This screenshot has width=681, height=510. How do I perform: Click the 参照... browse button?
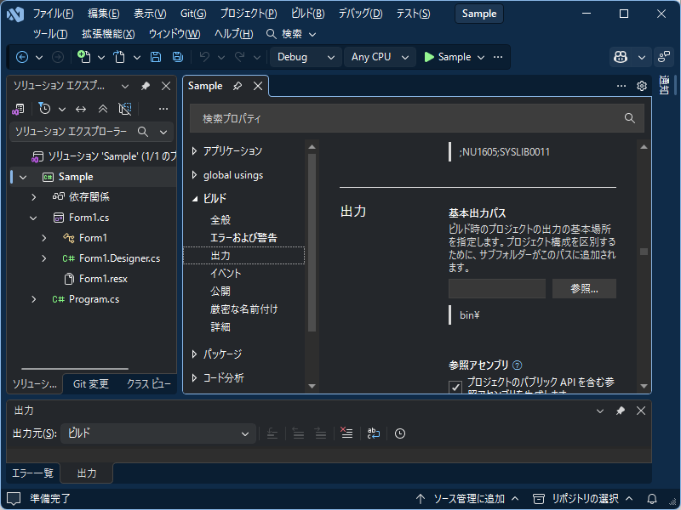click(x=584, y=289)
